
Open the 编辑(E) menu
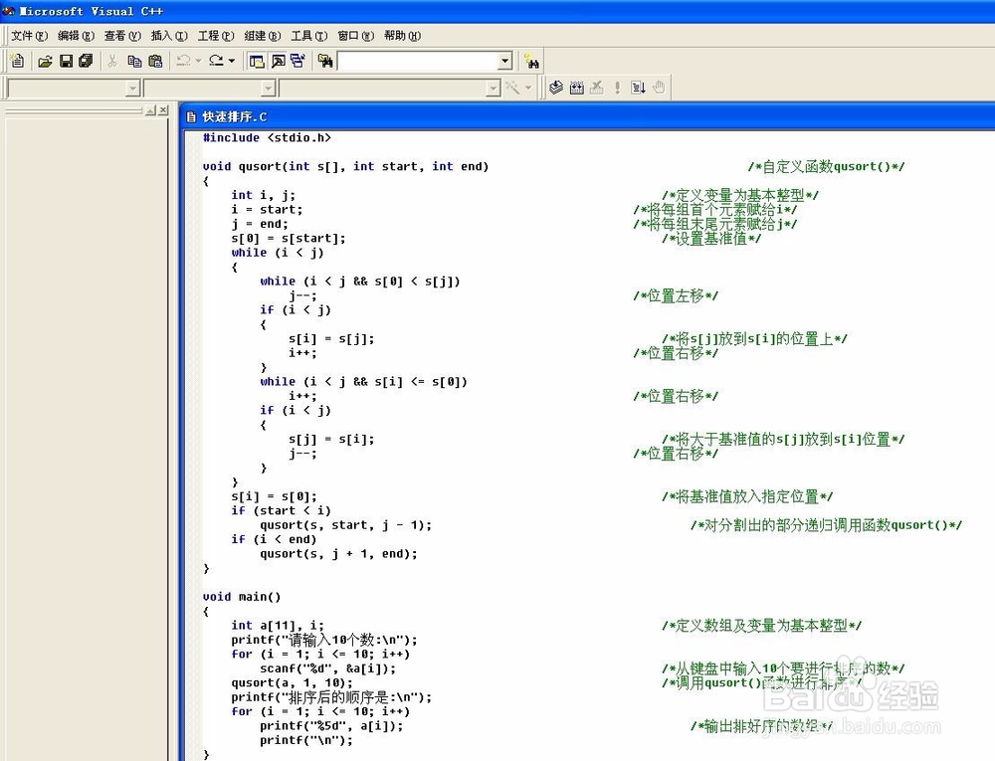[77, 36]
